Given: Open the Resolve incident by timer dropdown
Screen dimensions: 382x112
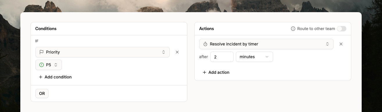Looking at the screenshot, I should 266,44.
